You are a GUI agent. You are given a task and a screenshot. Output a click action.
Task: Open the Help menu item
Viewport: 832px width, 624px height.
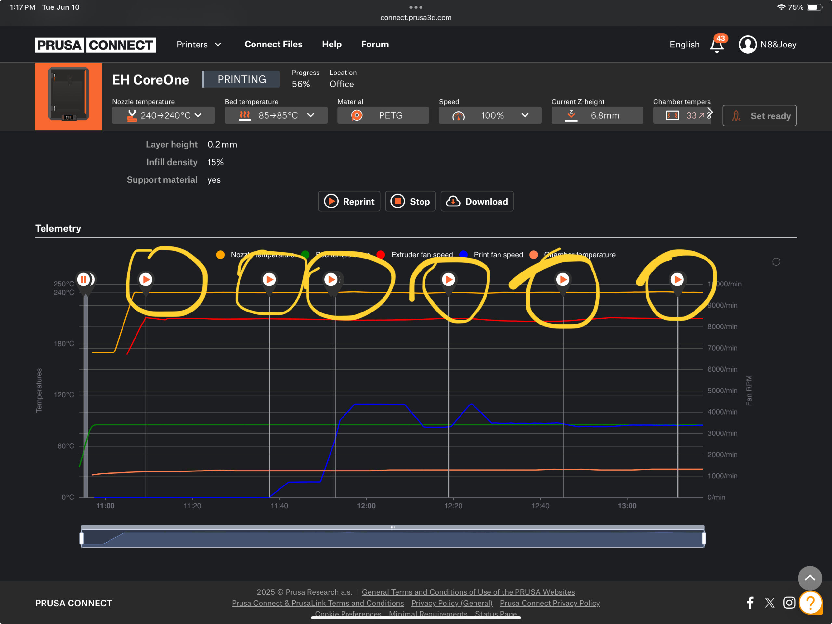(x=332, y=44)
